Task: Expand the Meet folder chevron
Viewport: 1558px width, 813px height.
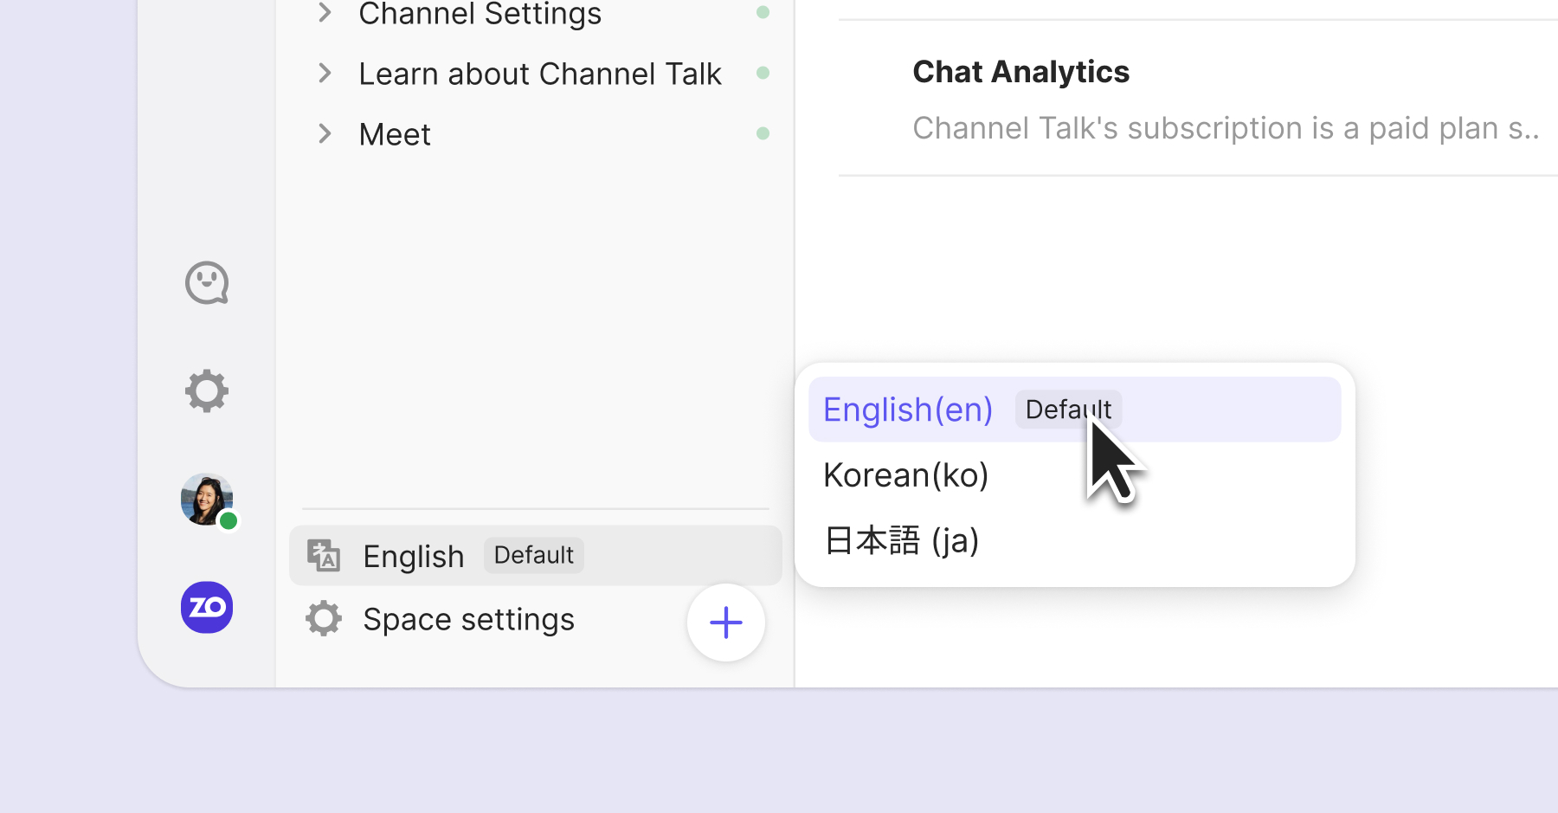Action: tap(325, 134)
